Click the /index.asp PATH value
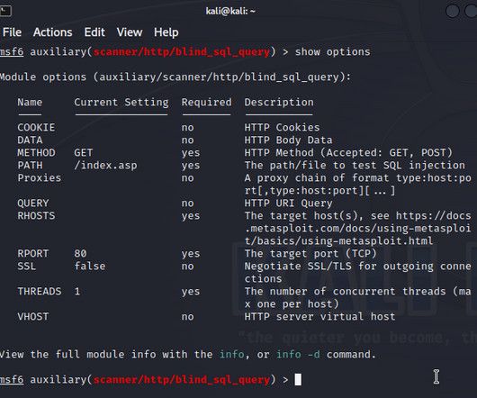Screen dimensions: 477x398 105,165
